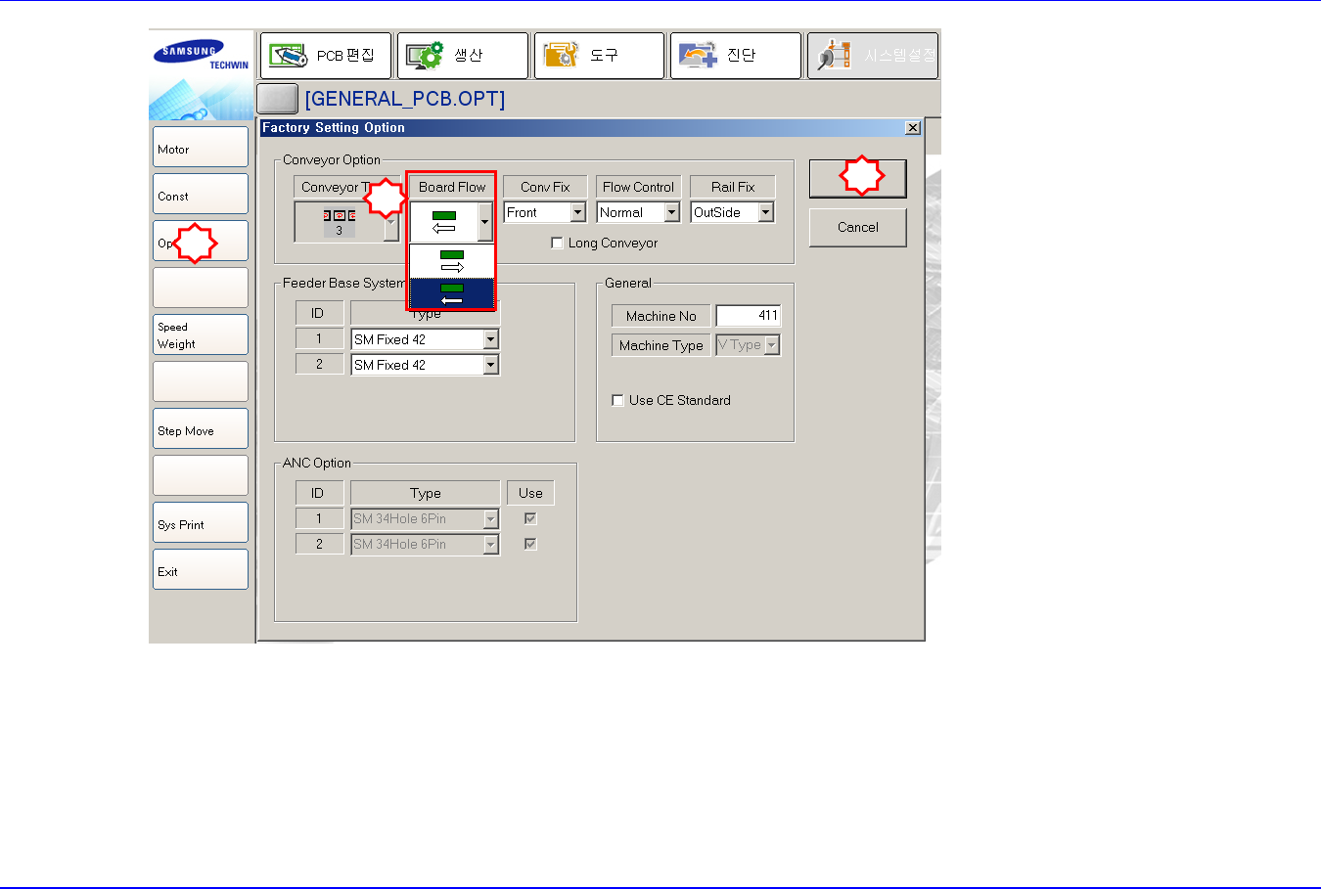Expand the Feeder Base ID 2 type dropdown
This screenshot has width=1321, height=889.
(x=491, y=365)
